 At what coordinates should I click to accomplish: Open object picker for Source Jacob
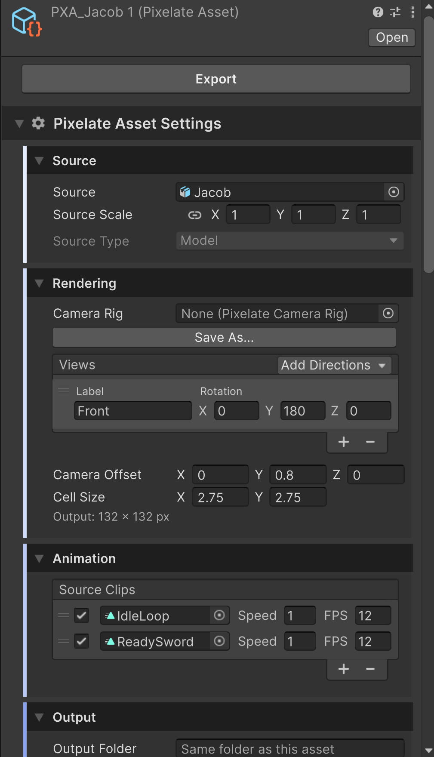coord(394,192)
